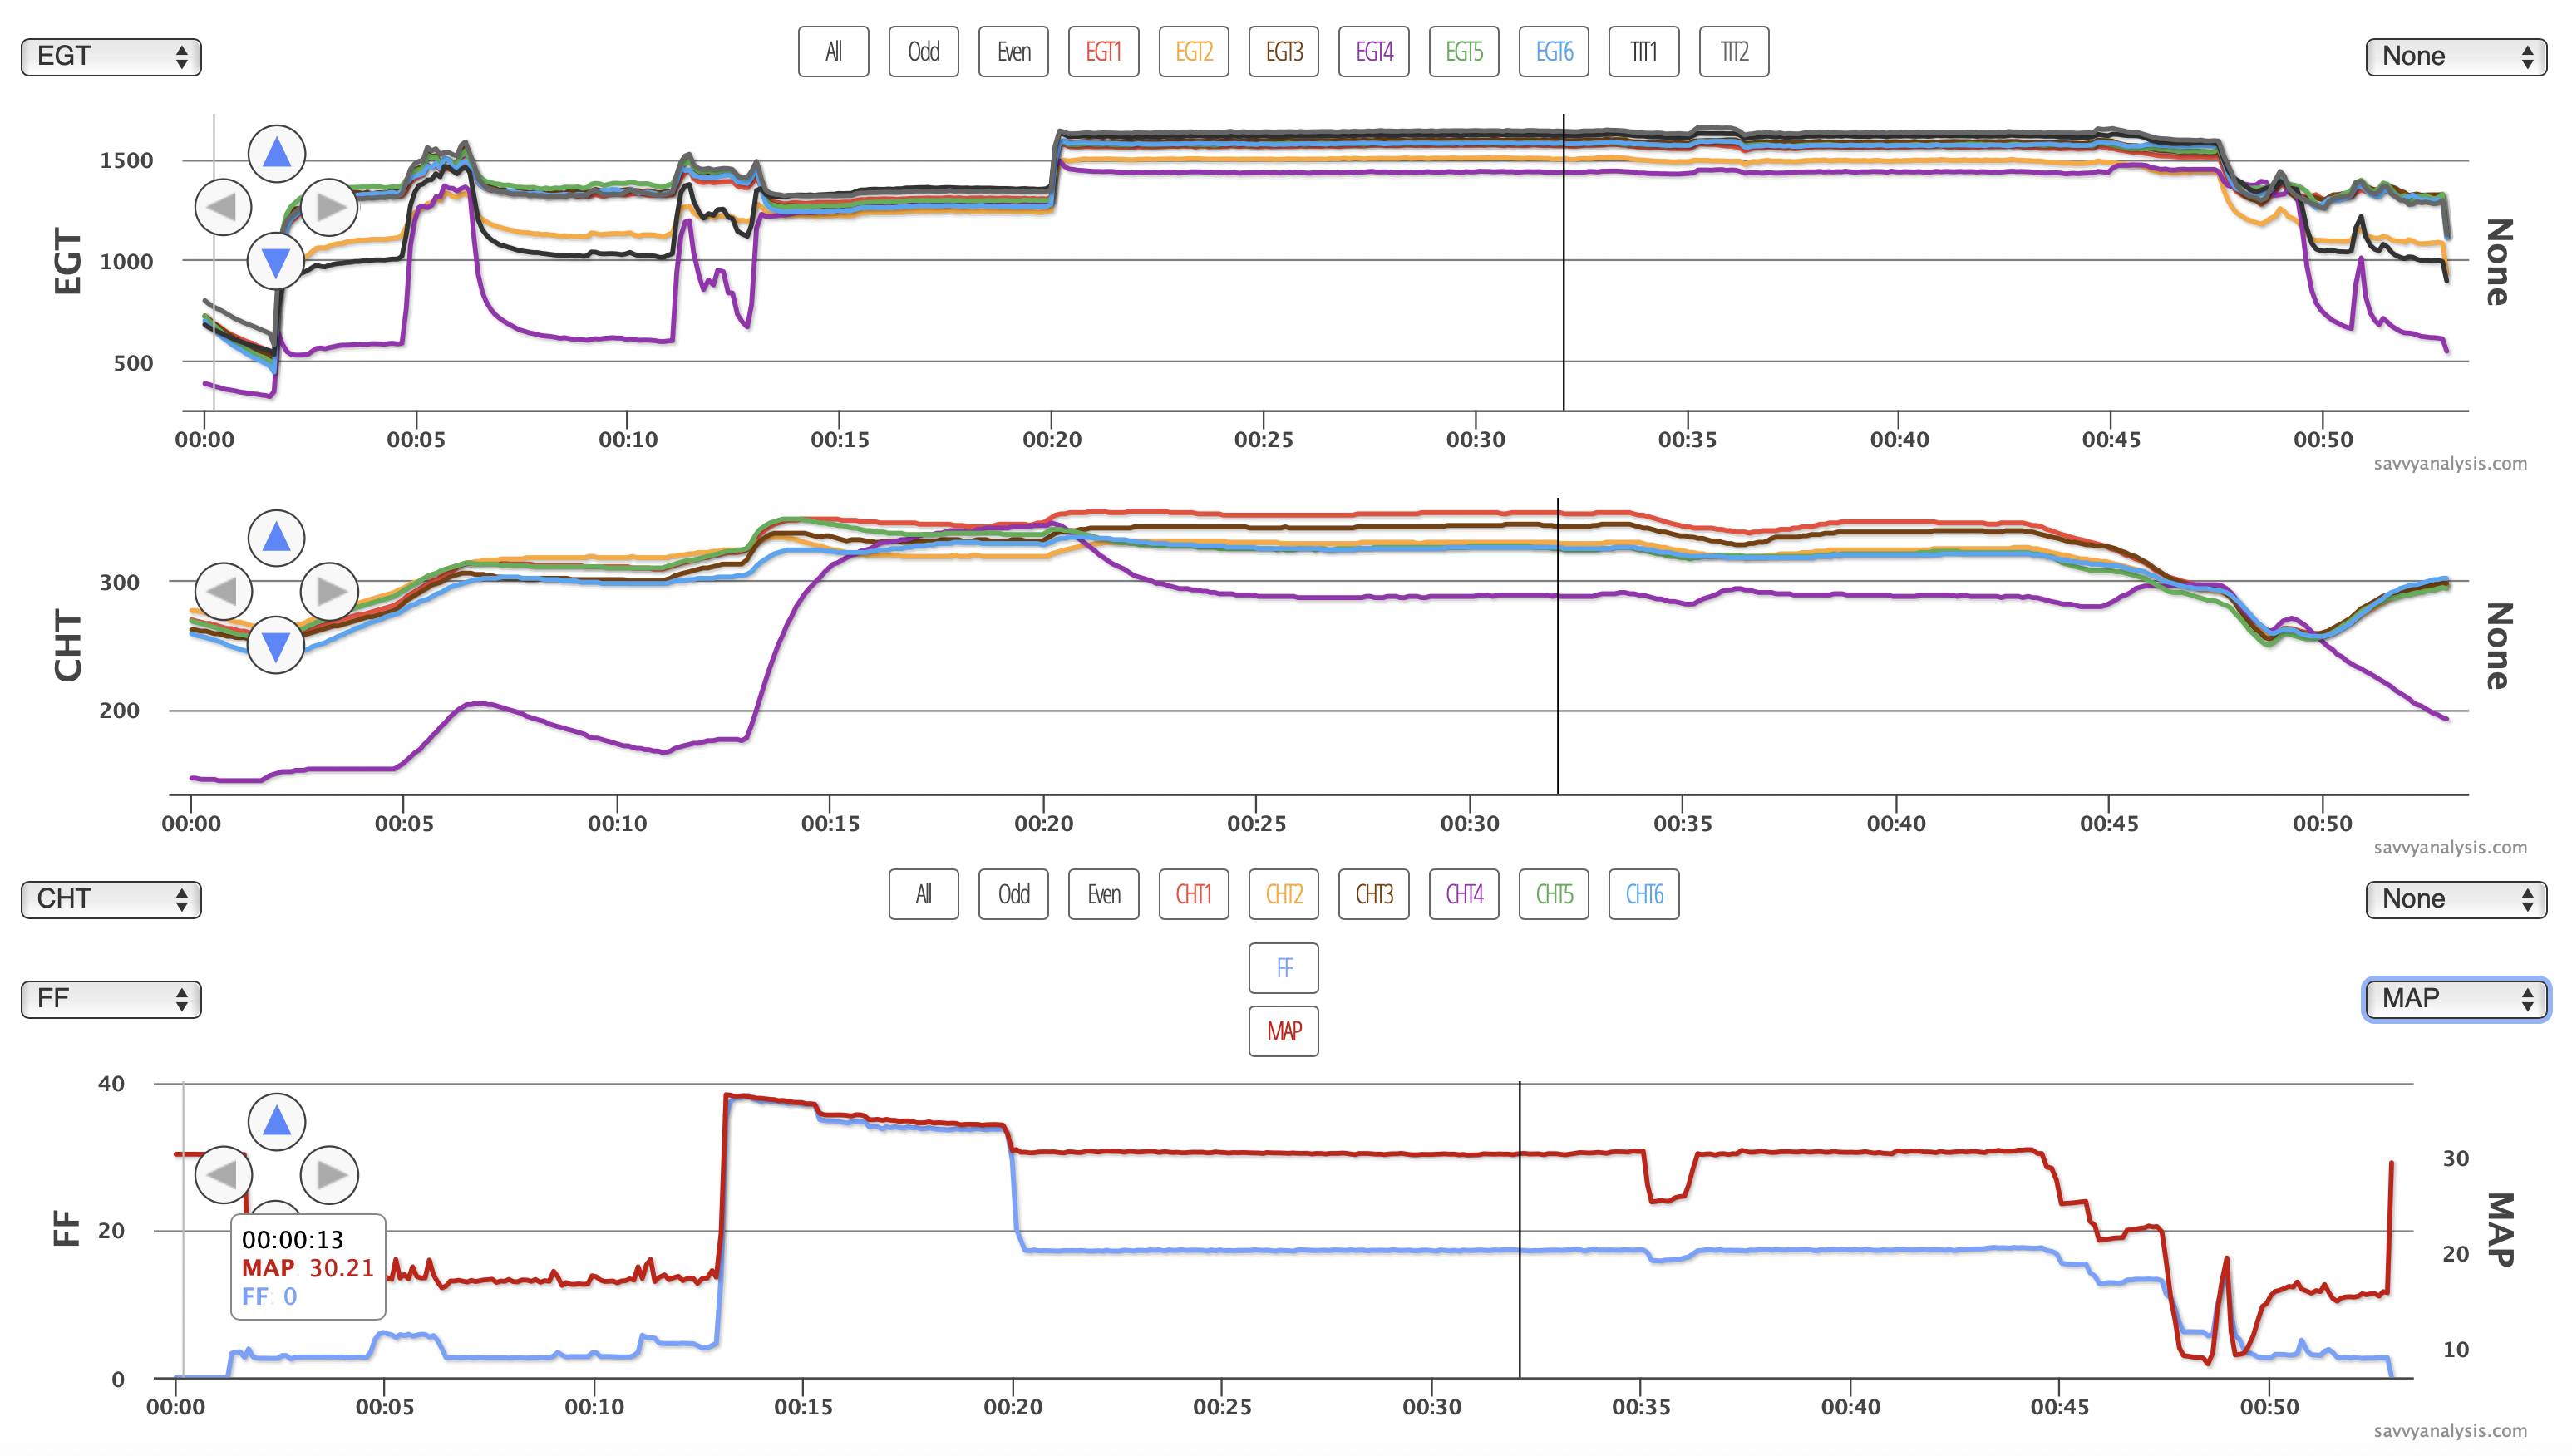
Task: Click the 00:15 tick on CHT time axis
Action: pos(830,823)
